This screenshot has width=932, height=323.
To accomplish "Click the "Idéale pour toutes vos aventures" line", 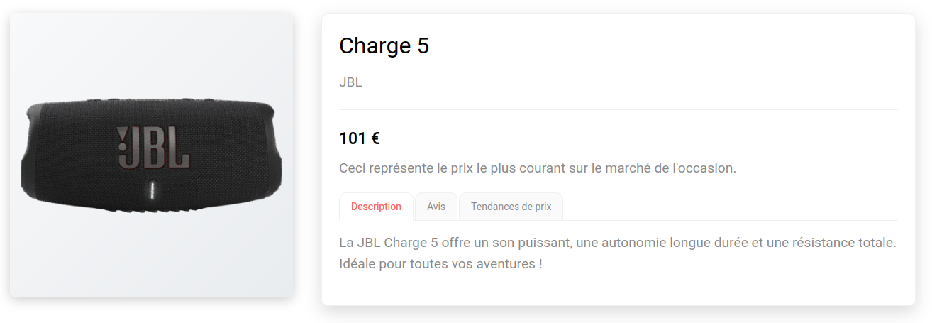I will coord(440,264).
